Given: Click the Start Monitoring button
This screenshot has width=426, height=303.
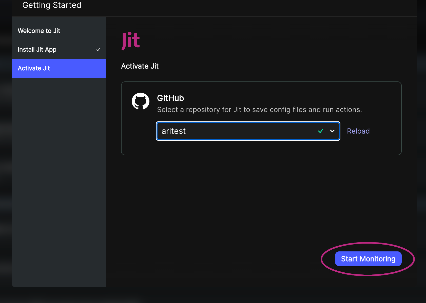Looking at the screenshot, I should tap(368, 259).
